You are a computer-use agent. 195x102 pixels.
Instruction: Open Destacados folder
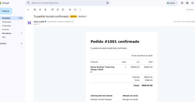click(7, 22)
